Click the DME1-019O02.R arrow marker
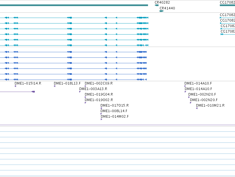This screenshot has width=235, height=177. pos(85,103)
